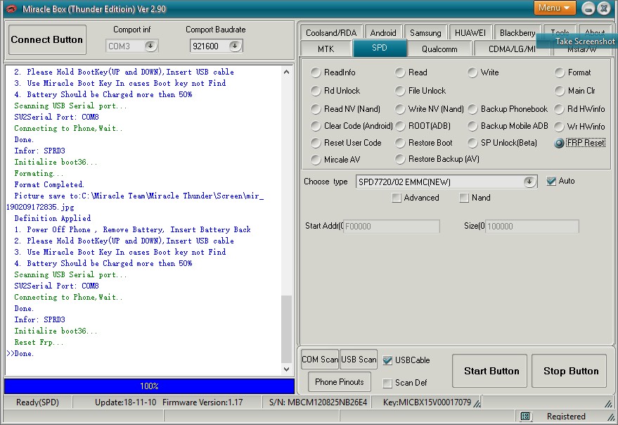Enable the Scan Def checkbox
This screenshot has width=618, height=425.
tap(388, 383)
